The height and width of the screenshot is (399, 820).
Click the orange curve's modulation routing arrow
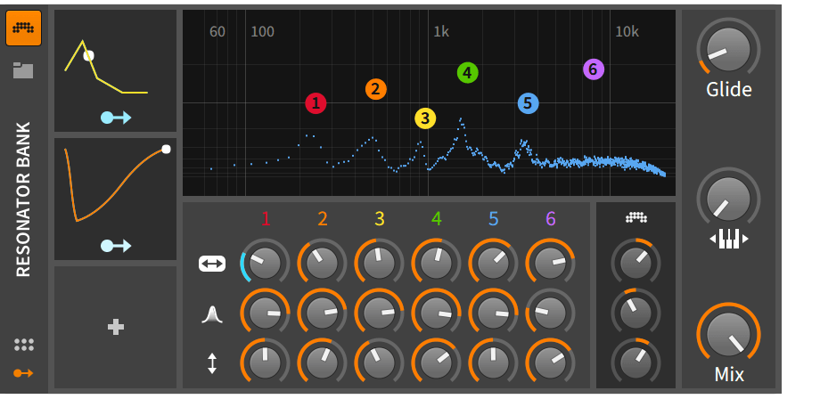pyautogui.click(x=116, y=246)
